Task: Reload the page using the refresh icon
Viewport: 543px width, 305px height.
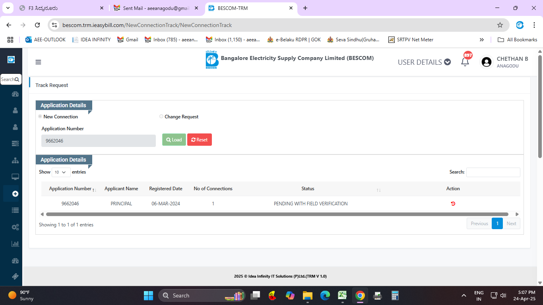Action: 37,25
